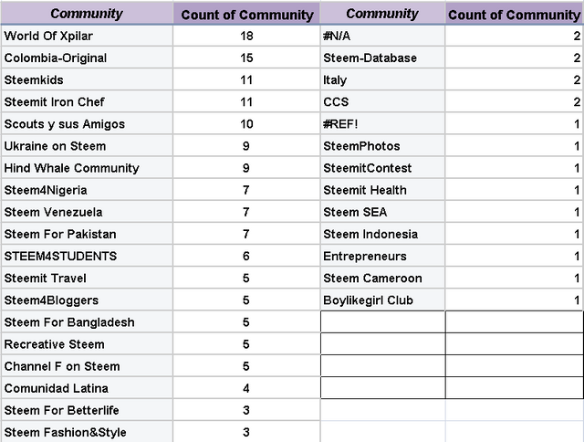Click the count 4 for Comunidad Latina
Image resolution: width=584 pixels, height=442 pixels.
[246, 387]
